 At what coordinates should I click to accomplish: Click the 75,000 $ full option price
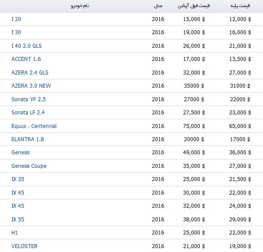pos(194,126)
